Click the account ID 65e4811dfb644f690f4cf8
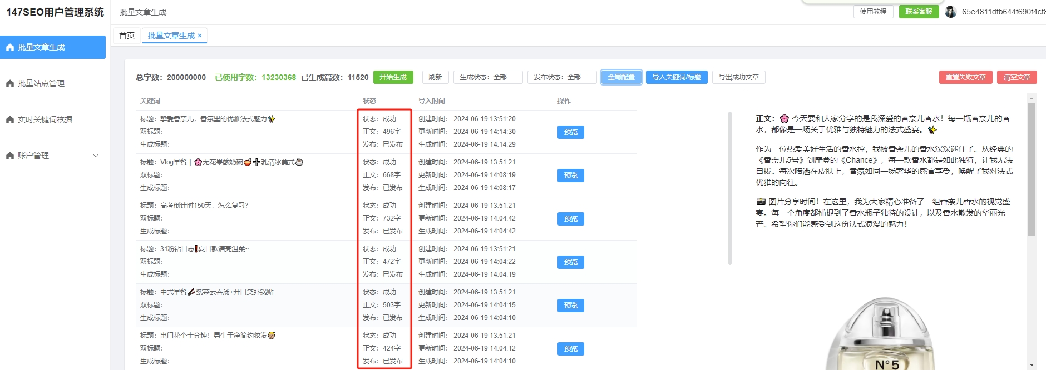The height and width of the screenshot is (370, 1046). pos(1004,12)
